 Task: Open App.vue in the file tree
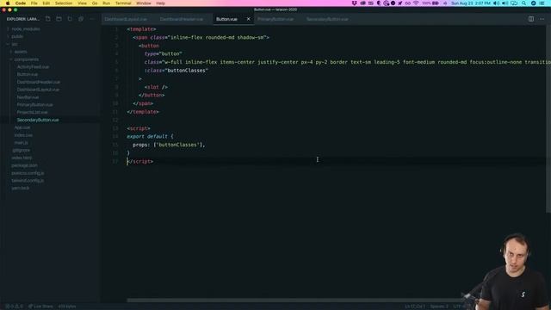tap(22, 127)
